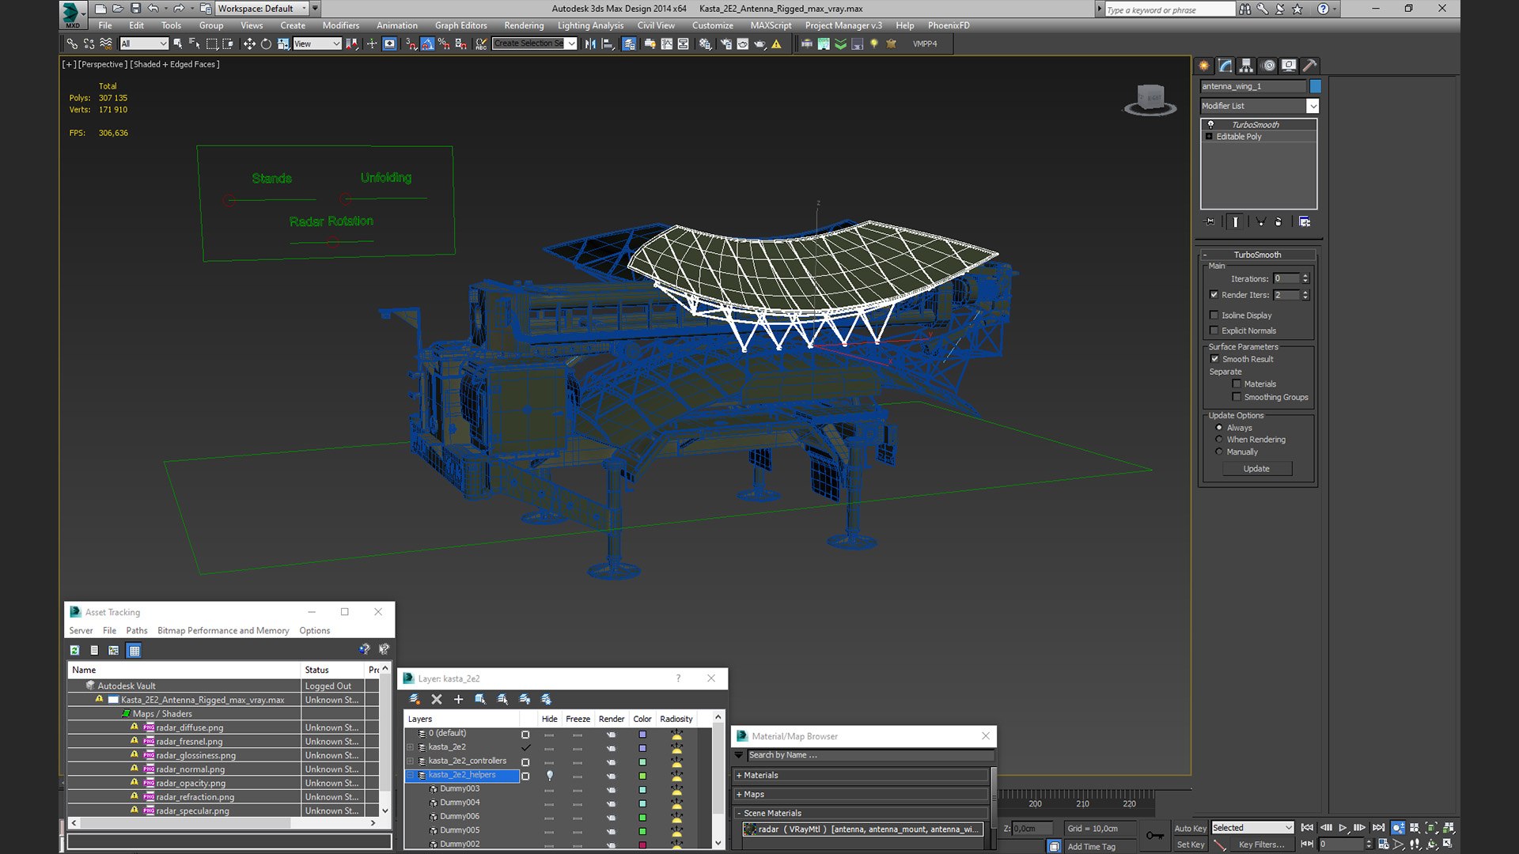Screen dimensions: 1519x854
Task: Open the Modifier List dropdown
Action: click(x=1260, y=106)
